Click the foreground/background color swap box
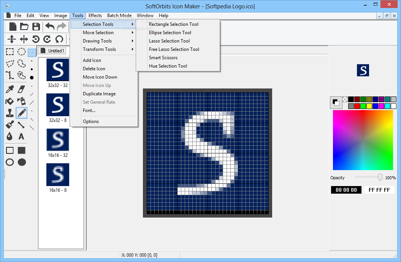 pyautogui.click(x=336, y=103)
